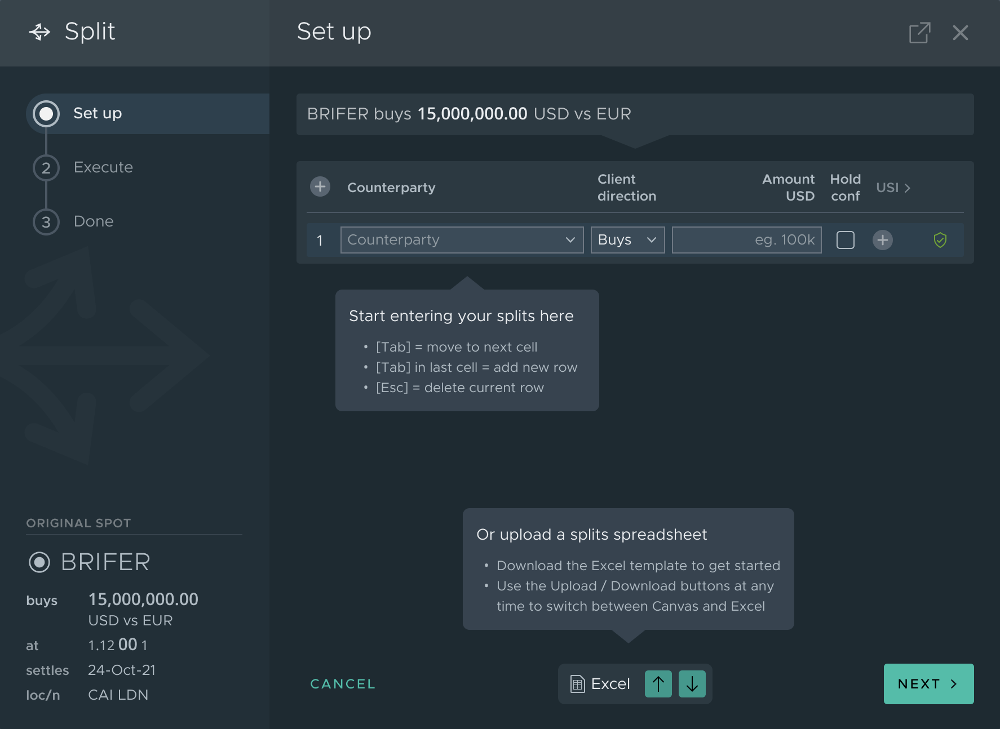This screenshot has height=729, width=1000.
Task: Click the plus icon in row 1
Action: pyautogui.click(x=883, y=240)
